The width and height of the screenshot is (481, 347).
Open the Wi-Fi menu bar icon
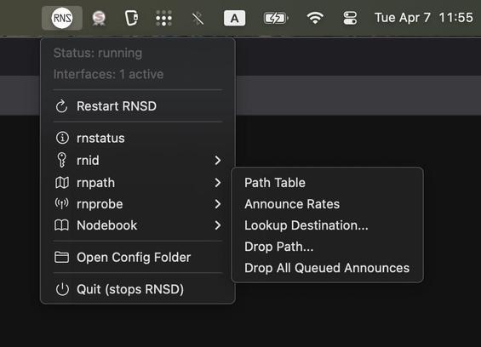point(315,18)
